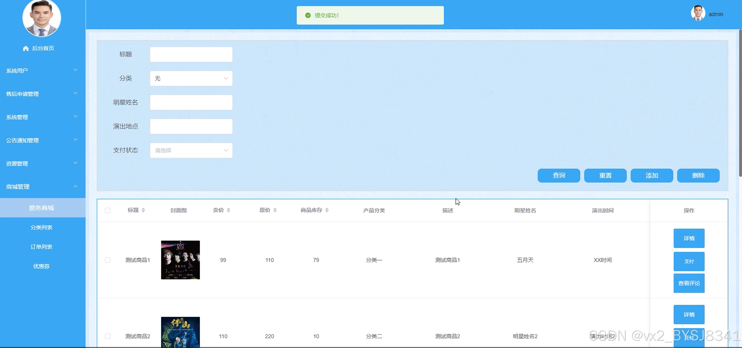The height and width of the screenshot is (348, 742).
Task: Open the 分类 dropdown showing 无
Action: (191, 78)
